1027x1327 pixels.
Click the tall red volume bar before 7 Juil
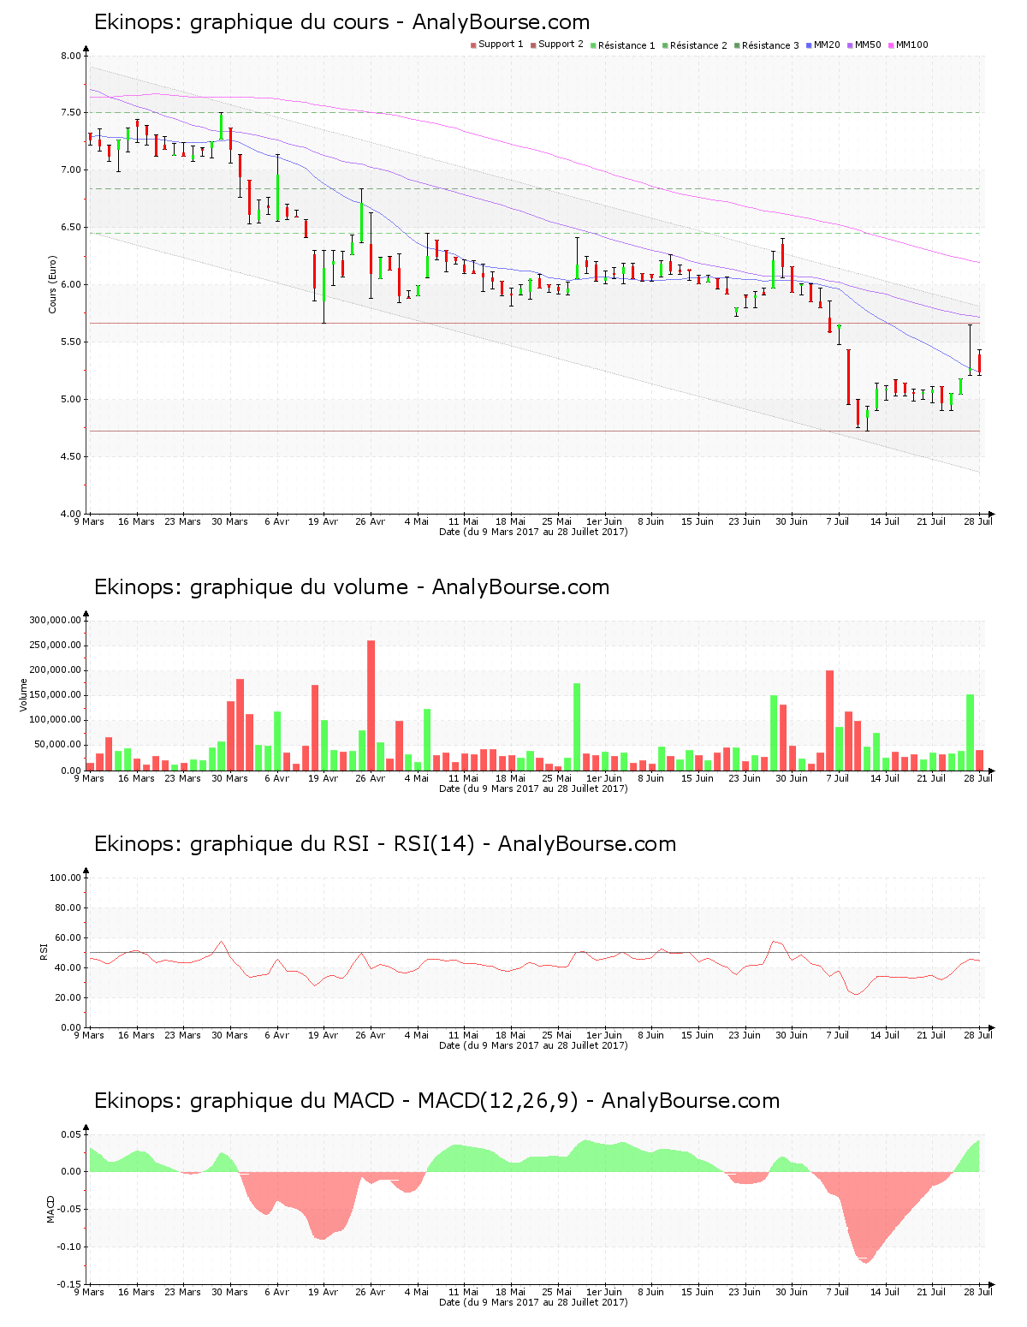pos(829,720)
